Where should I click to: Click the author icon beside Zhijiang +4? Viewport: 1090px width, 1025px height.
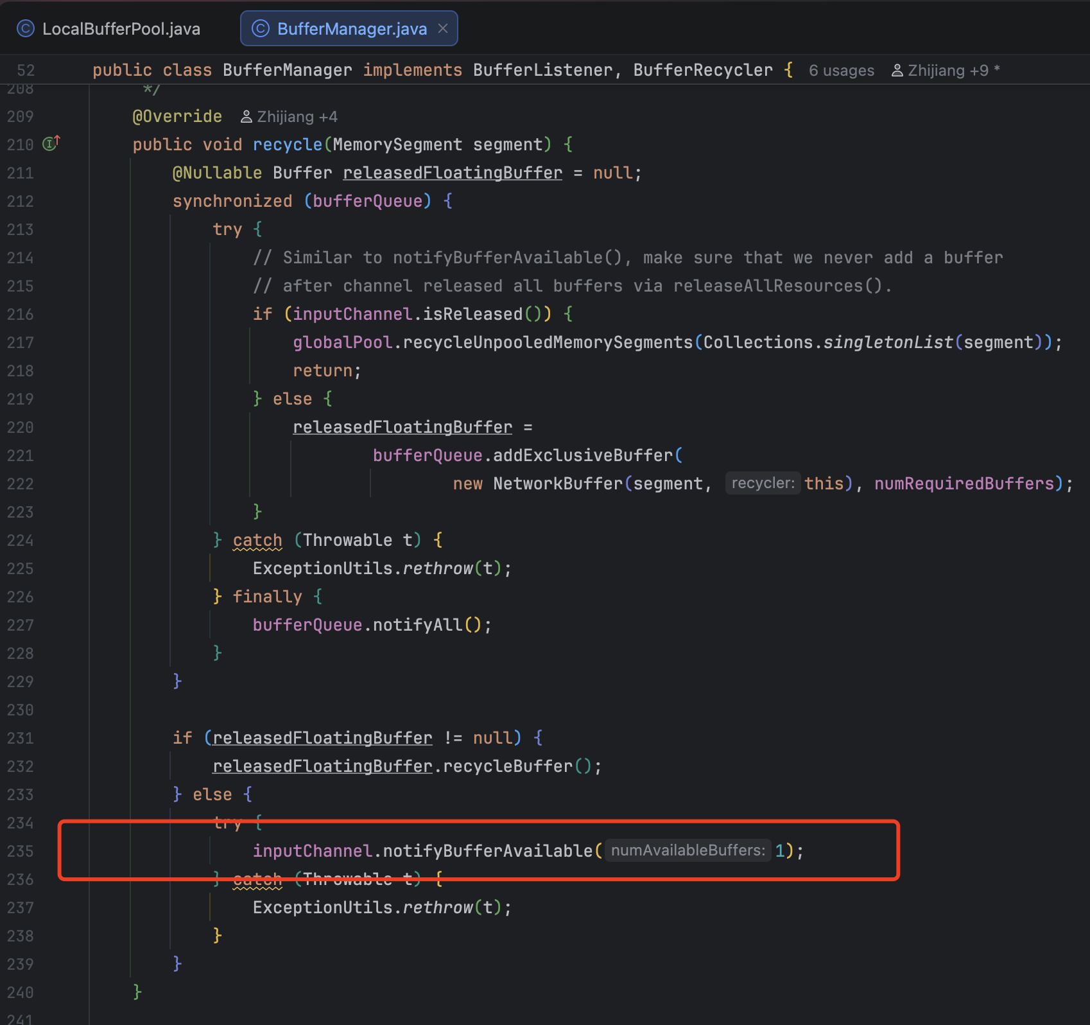(x=247, y=116)
